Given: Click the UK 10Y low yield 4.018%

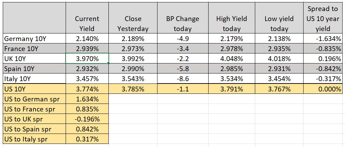Looking at the screenshot, I should point(279,59).
